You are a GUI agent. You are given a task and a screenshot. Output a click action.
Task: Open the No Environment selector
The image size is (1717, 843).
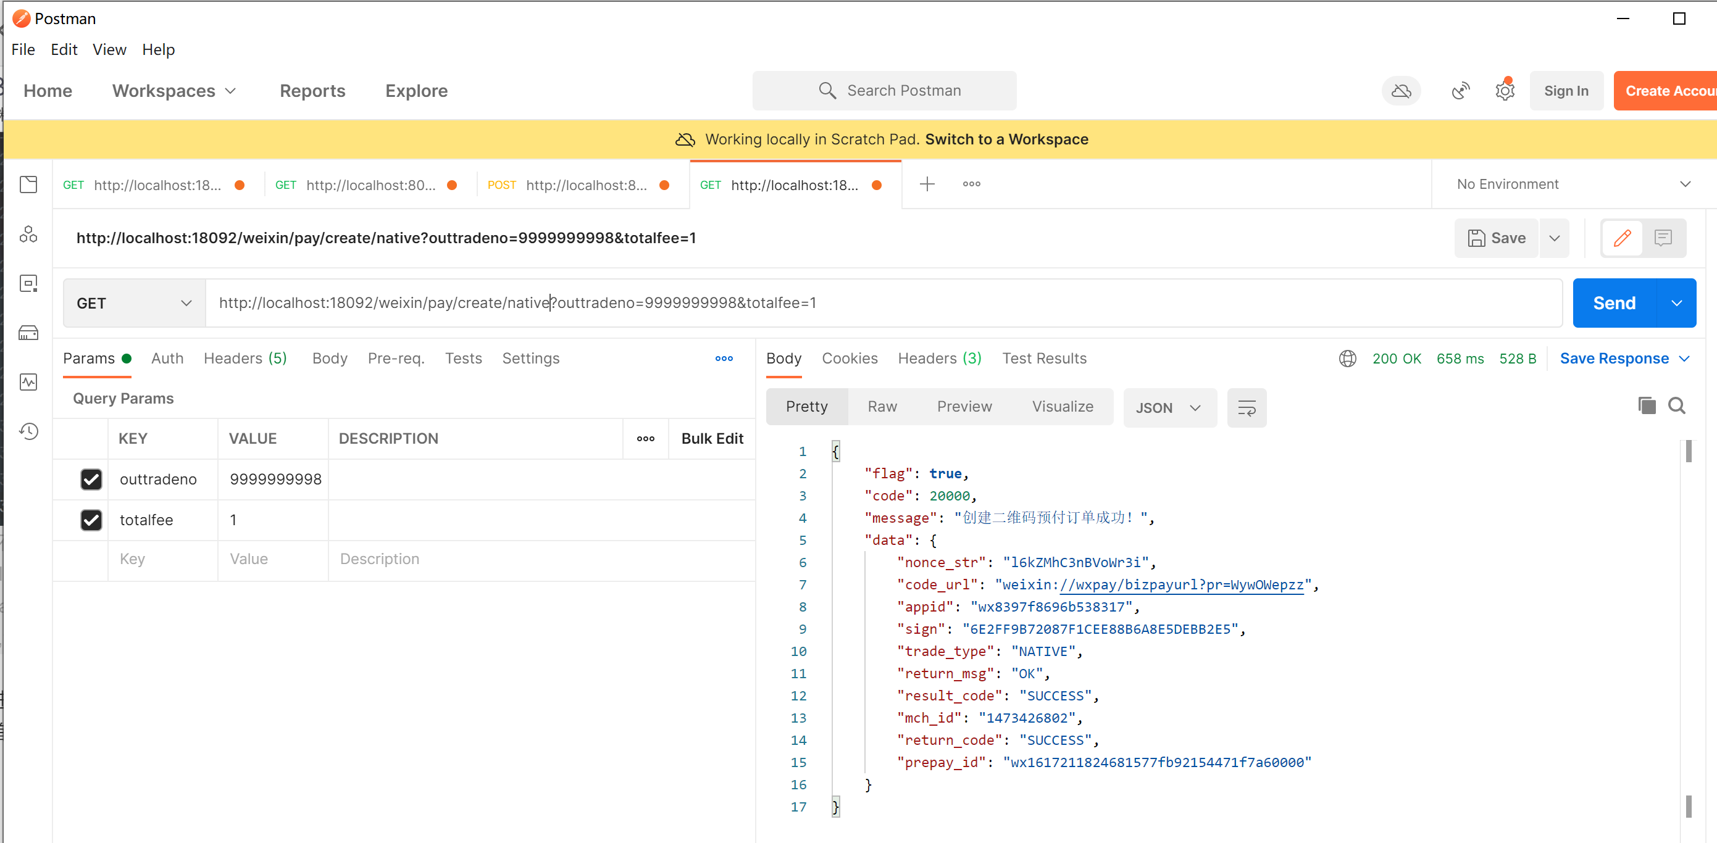[1573, 184]
